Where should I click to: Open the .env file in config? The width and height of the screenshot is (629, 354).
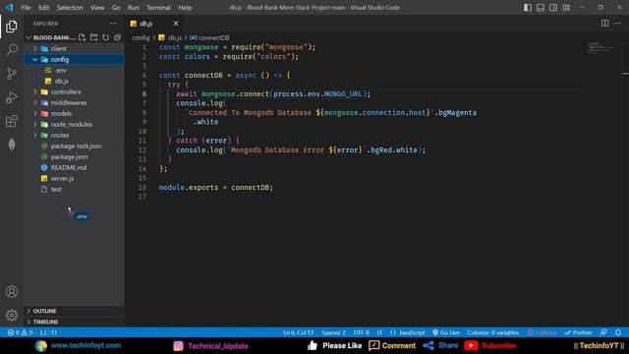pos(75,70)
